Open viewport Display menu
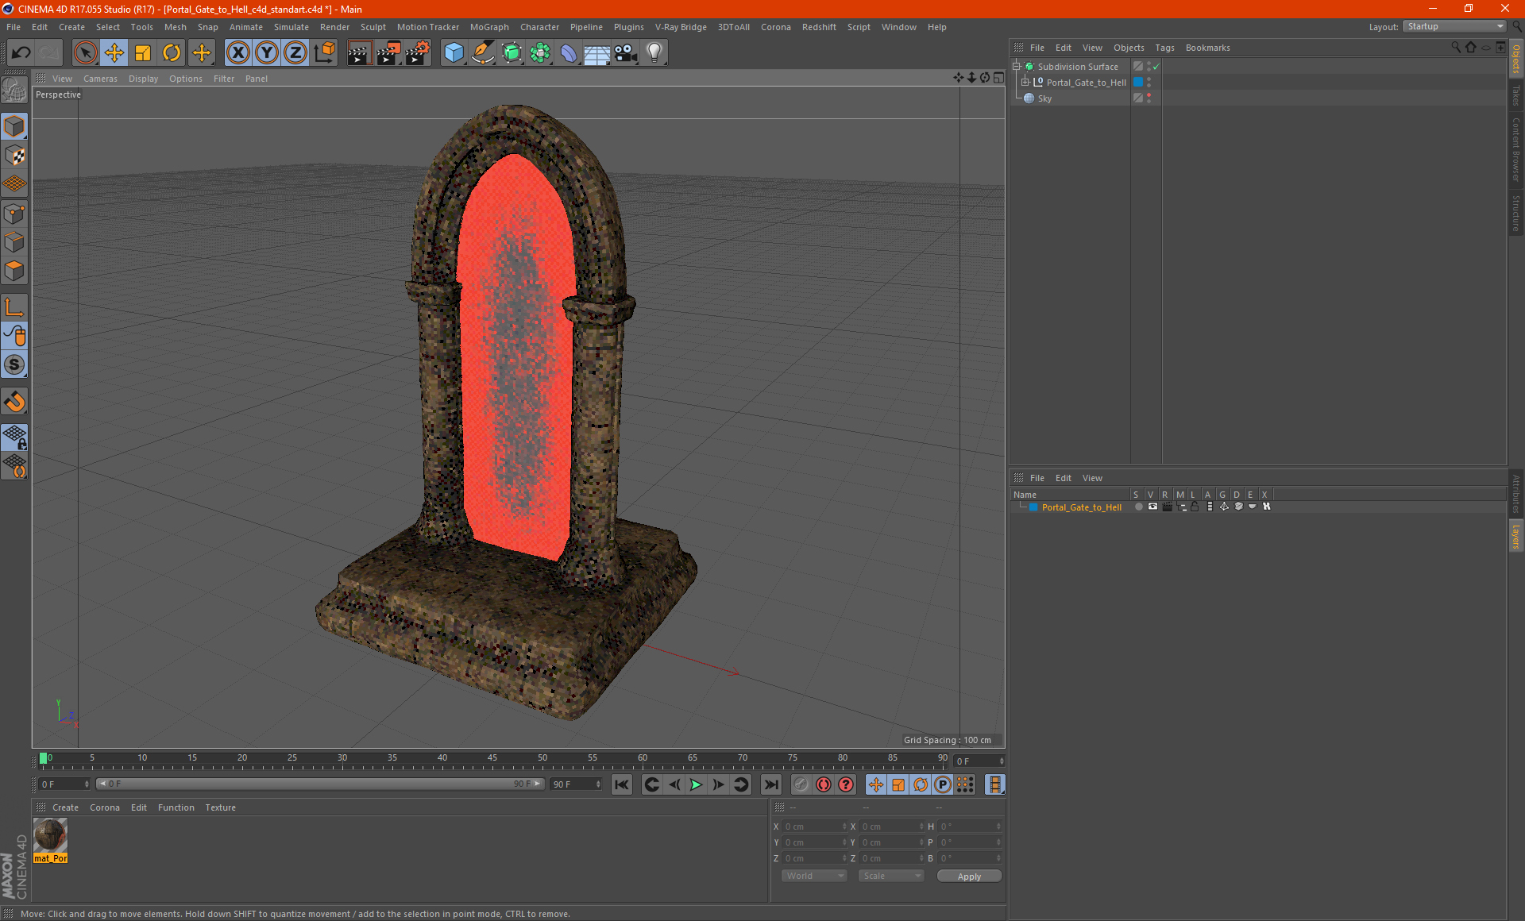The width and height of the screenshot is (1525, 921). (x=143, y=79)
